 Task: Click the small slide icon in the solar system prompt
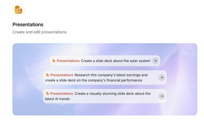pos(54,61)
